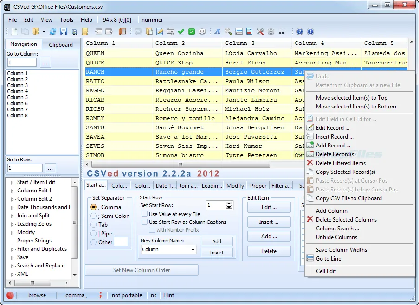Image resolution: width=419 pixels, height=305 pixels.
Task: Click the clipboard paste toolbar icon
Action: point(149,32)
